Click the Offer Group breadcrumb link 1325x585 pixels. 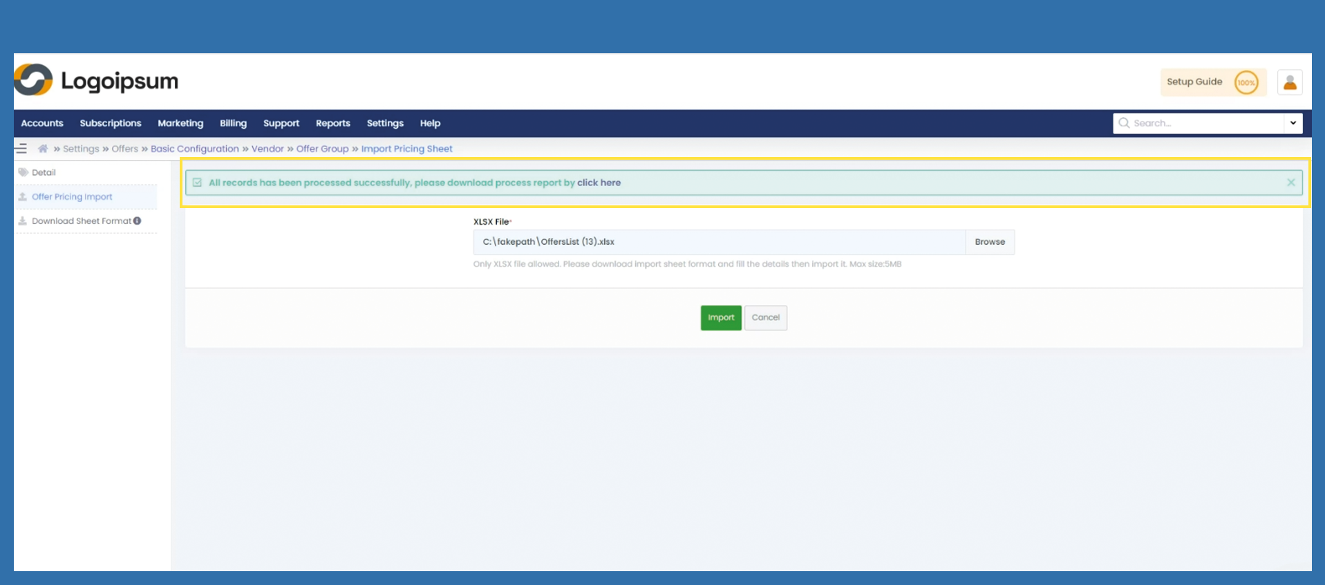coord(322,149)
